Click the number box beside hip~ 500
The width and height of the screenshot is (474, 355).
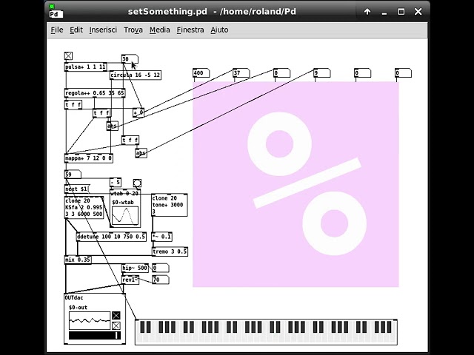[x=161, y=268]
